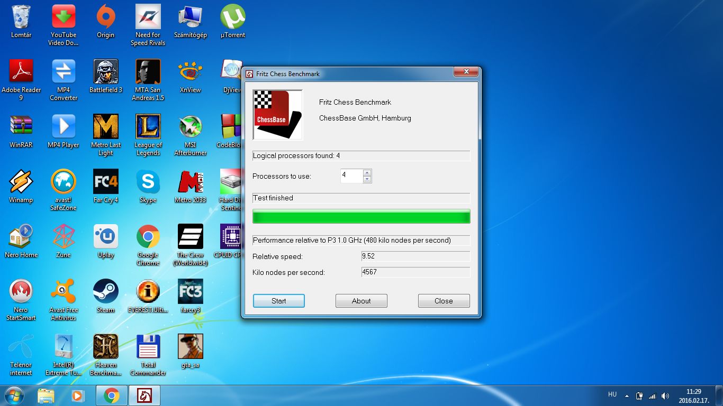Open the XnView desktop shortcut

pyautogui.click(x=191, y=77)
